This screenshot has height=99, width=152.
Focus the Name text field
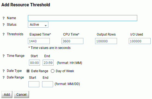83,18
